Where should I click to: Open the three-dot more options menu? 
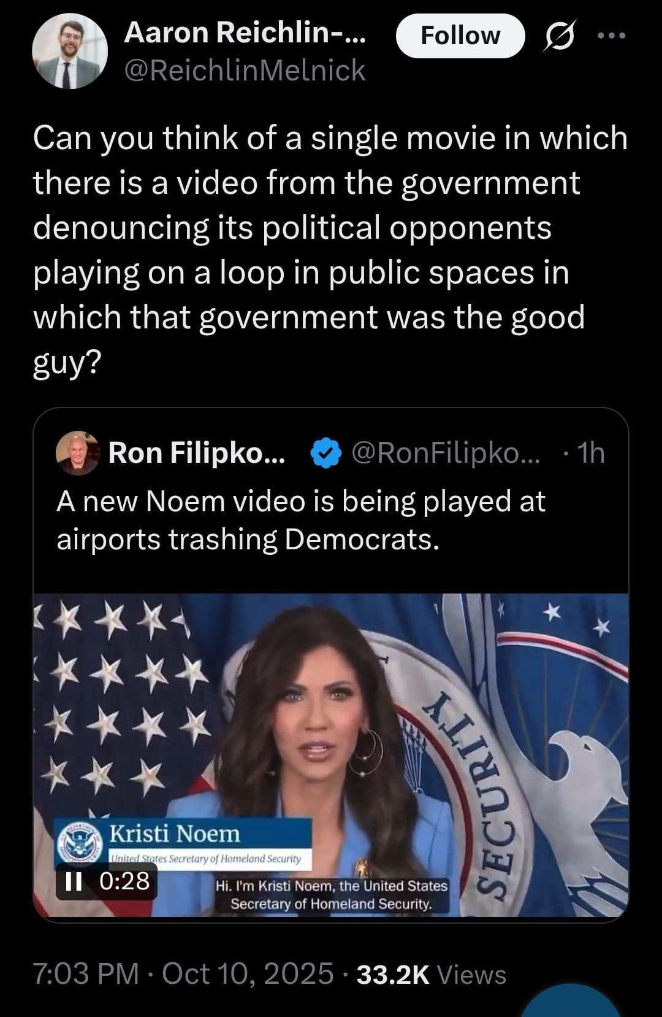pos(612,36)
